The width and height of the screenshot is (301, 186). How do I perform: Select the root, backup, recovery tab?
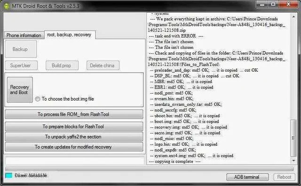[70, 35]
